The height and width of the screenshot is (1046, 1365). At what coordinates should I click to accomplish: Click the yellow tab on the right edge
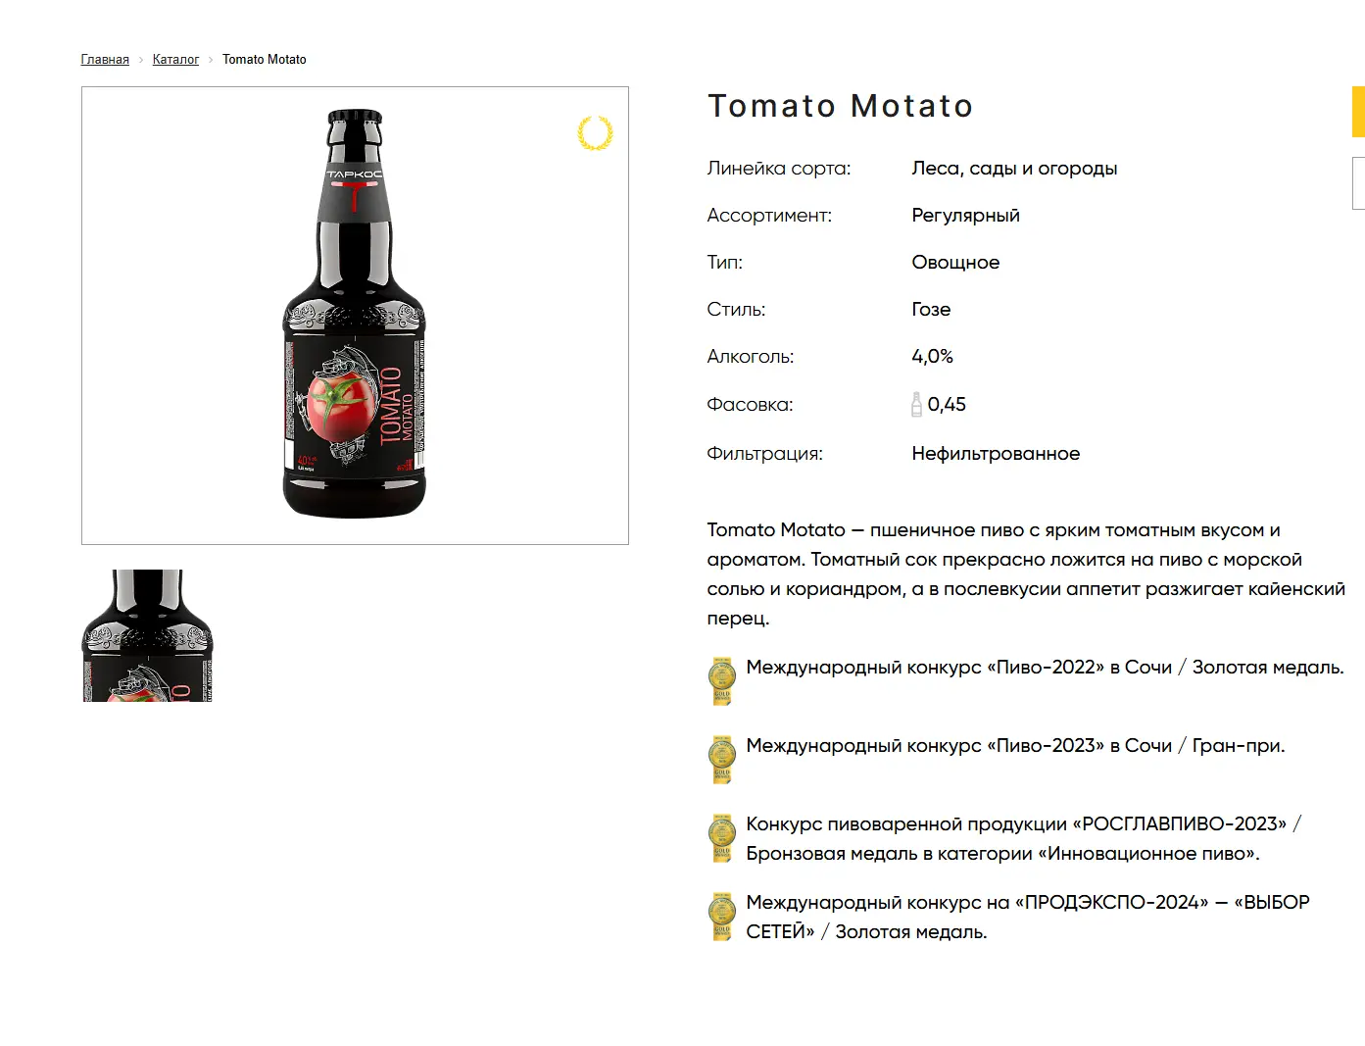(1358, 112)
